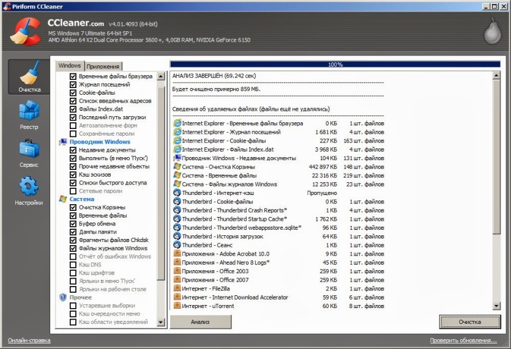The image size is (511, 349).
Task: Click the Piriform pear logo
Action: 493,31
